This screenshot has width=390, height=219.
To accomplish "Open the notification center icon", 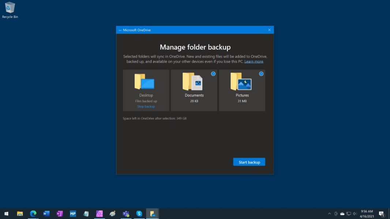I will click(381, 214).
